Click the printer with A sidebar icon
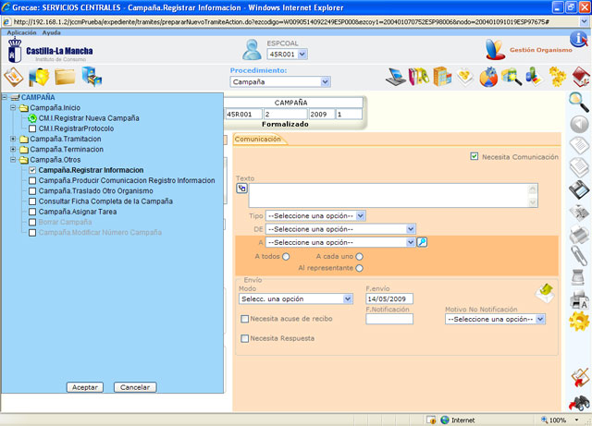Image resolution: width=592 pixels, height=426 pixels. 579,299
